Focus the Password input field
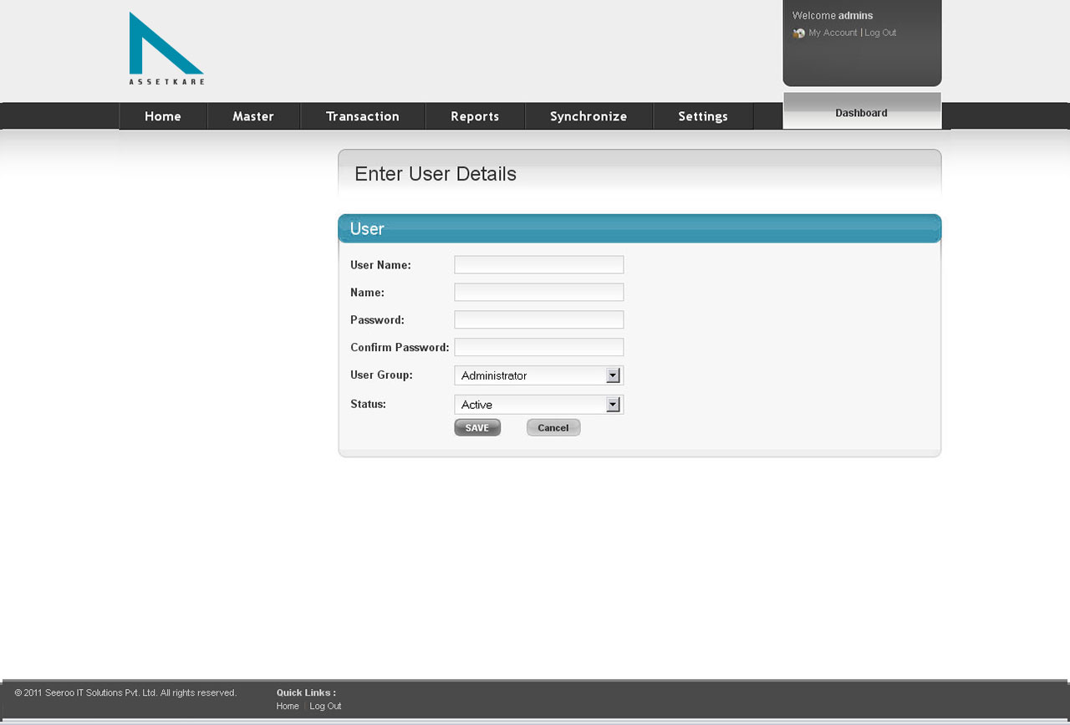The width and height of the screenshot is (1070, 725). [x=539, y=319]
